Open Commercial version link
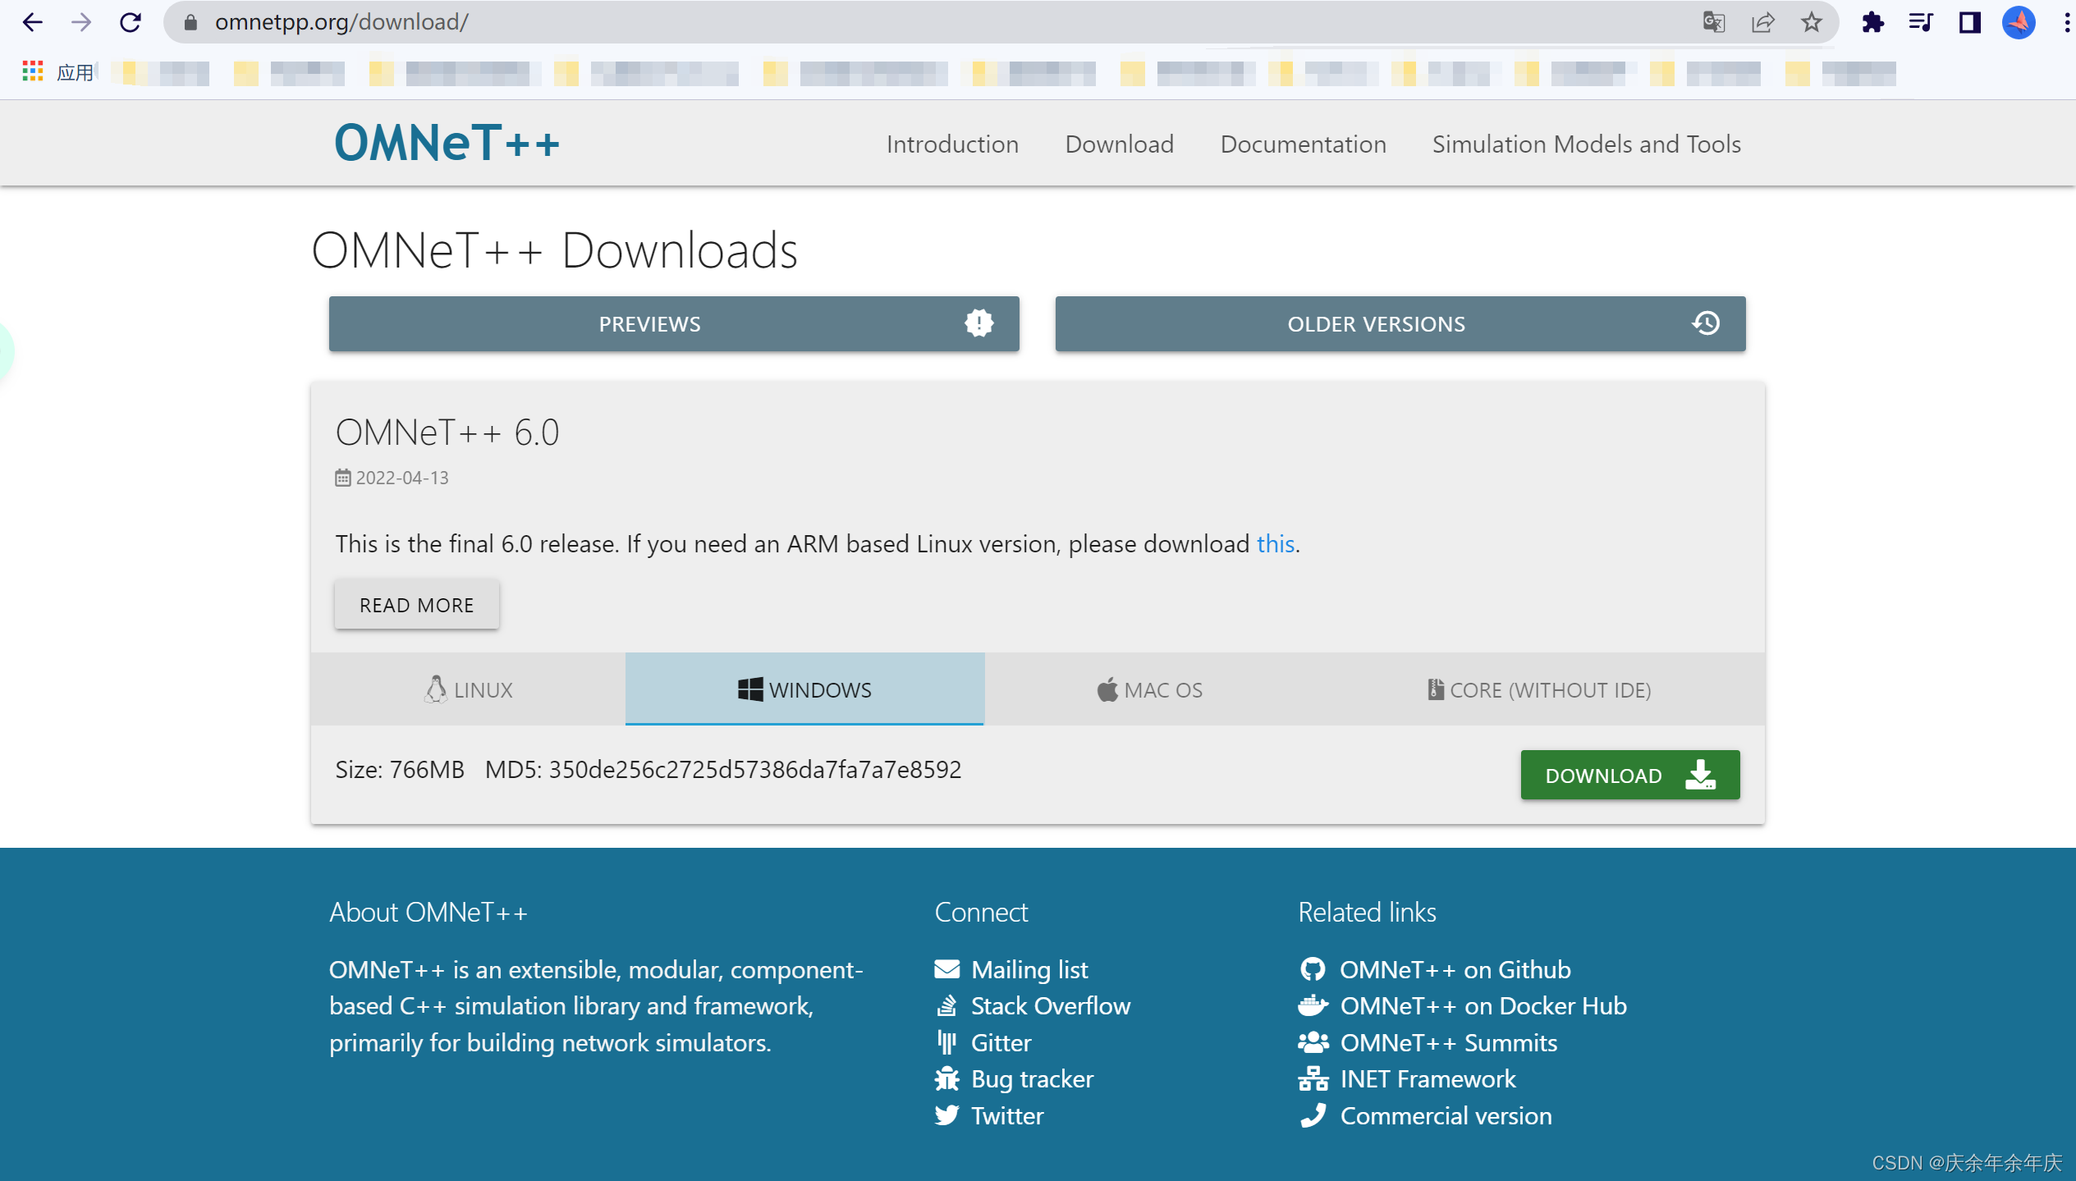Image resolution: width=2076 pixels, height=1181 pixels. 1446,1115
